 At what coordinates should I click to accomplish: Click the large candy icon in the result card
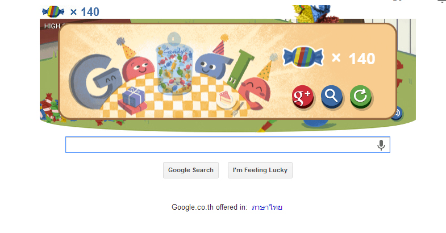coord(303,57)
